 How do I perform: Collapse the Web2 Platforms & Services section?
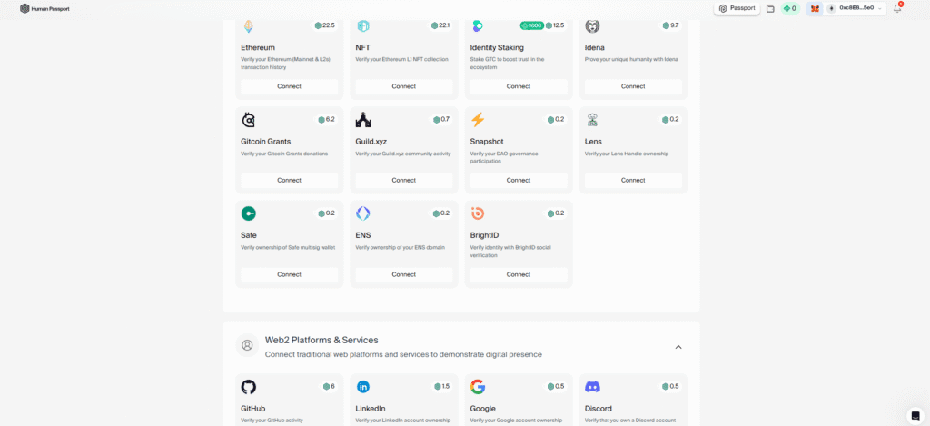coord(678,346)
